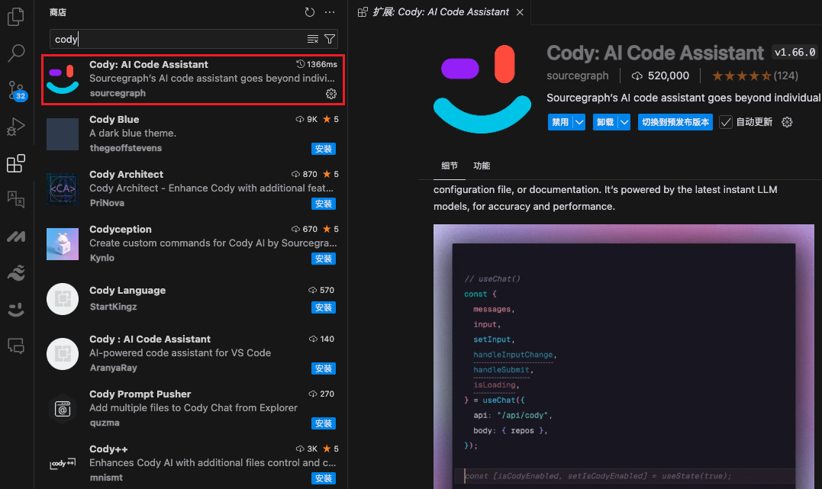
Task: Select the Cody Prompt Pusher entry title
Action: coord(140,394)
